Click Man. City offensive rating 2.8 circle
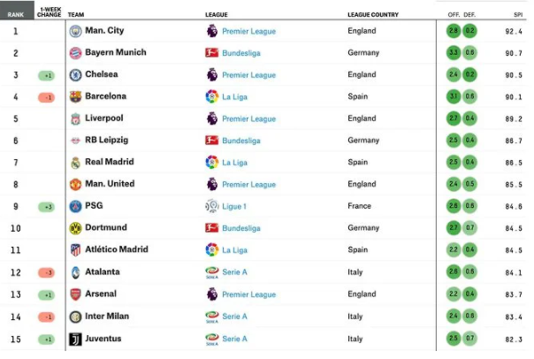The width and height of the screenshot is (534, 359). tap(454, 31)
